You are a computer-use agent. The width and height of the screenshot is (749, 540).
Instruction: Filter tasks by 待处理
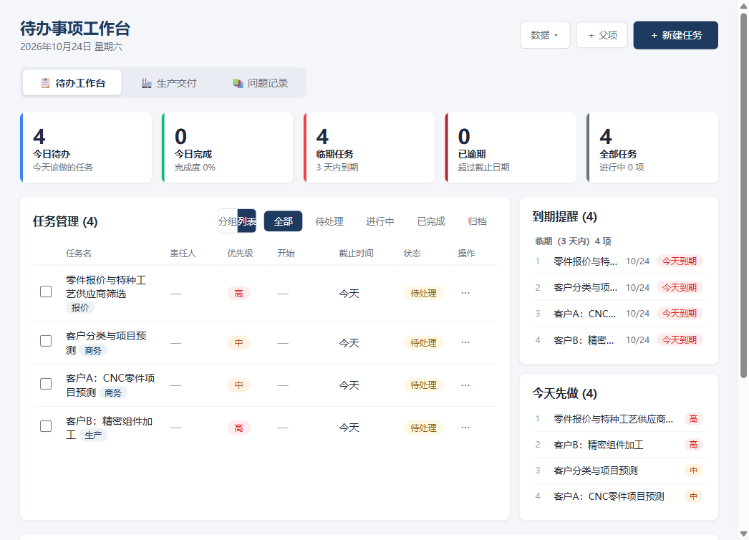329,221
